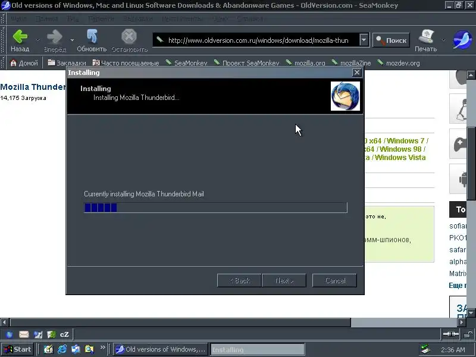Screen dimensions: 476x357
Task: Click the installation progress bar
Action: [215, 208]
